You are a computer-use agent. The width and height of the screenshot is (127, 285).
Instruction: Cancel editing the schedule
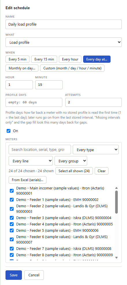34,275
